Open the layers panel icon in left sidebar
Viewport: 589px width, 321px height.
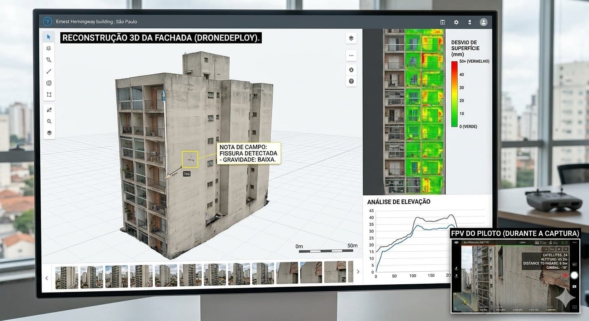(x=49, y=132)
